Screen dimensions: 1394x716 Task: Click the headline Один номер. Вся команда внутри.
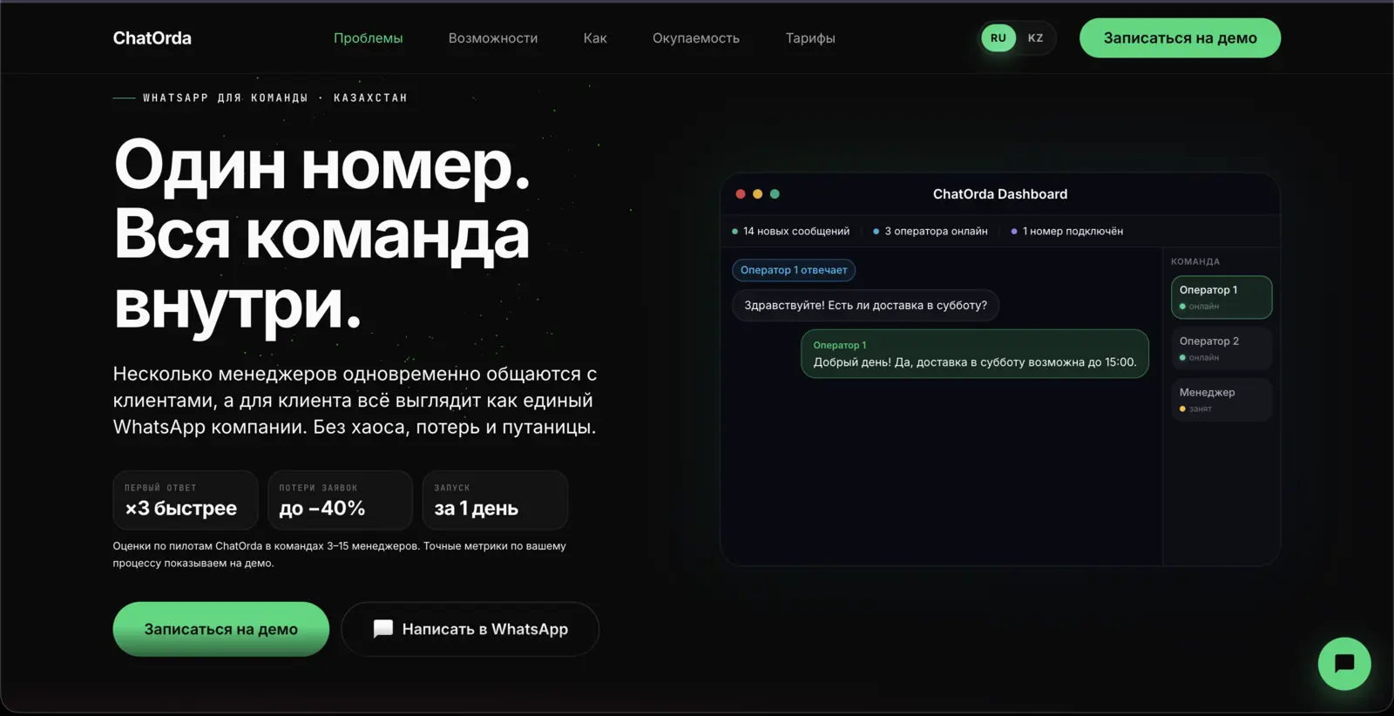[x=322, y=235]
